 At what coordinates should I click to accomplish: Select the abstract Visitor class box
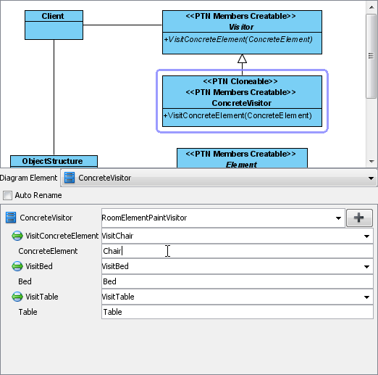(242, 32)
